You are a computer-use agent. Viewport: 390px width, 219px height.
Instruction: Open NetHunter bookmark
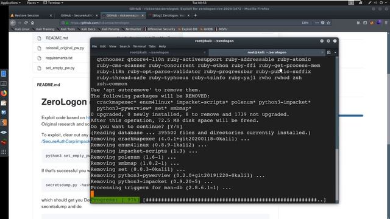(x=132, y=29)
